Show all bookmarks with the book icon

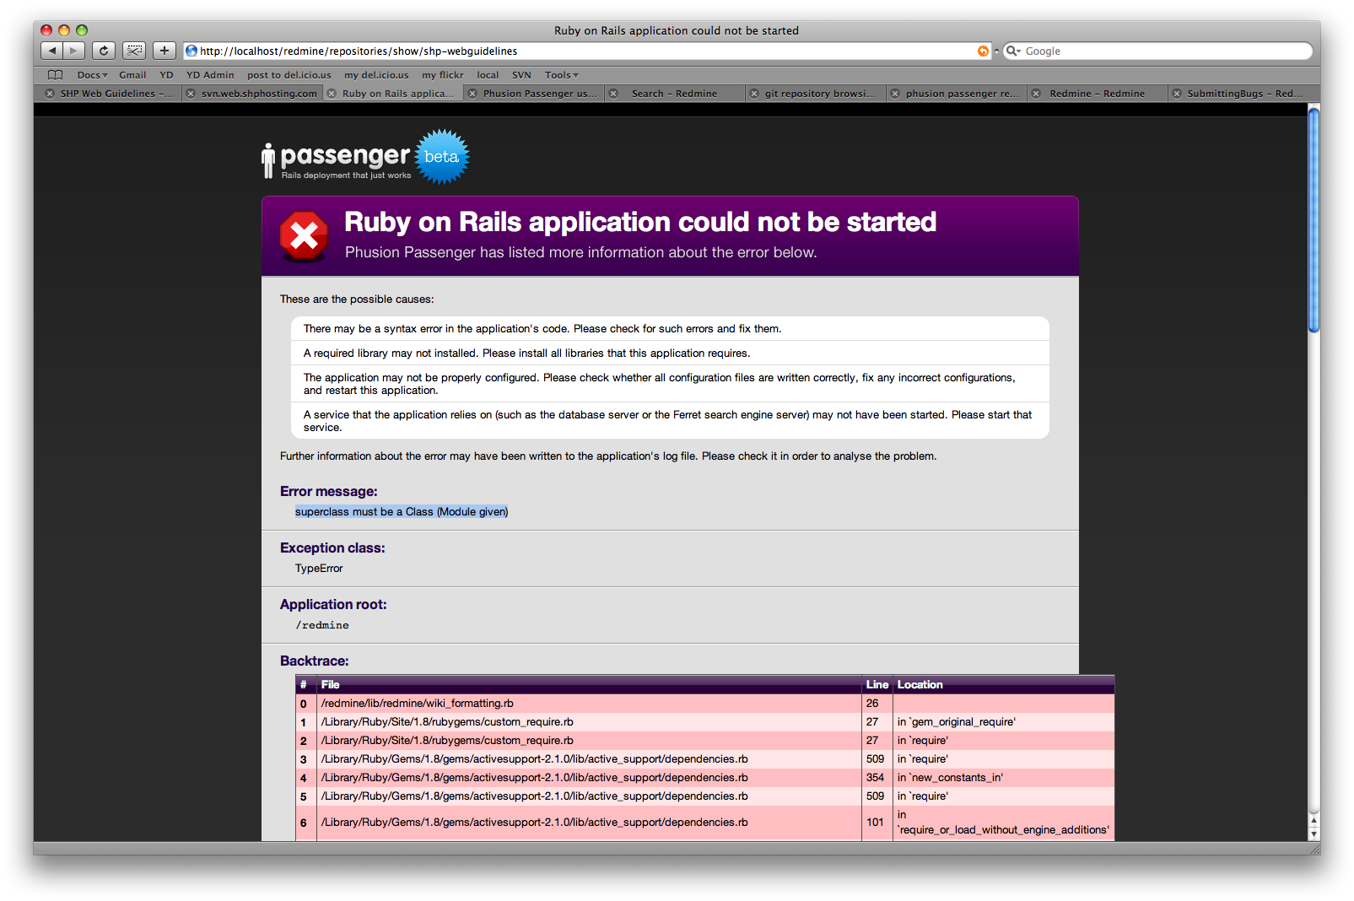click(x=55, y=74)
